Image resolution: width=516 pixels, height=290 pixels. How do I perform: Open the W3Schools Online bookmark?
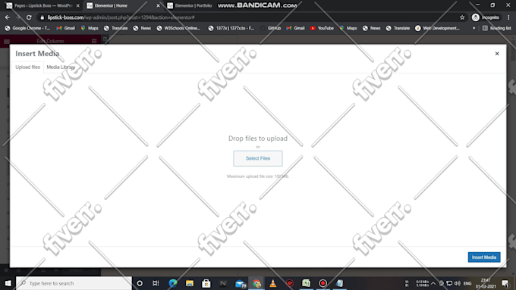(178, 28)
